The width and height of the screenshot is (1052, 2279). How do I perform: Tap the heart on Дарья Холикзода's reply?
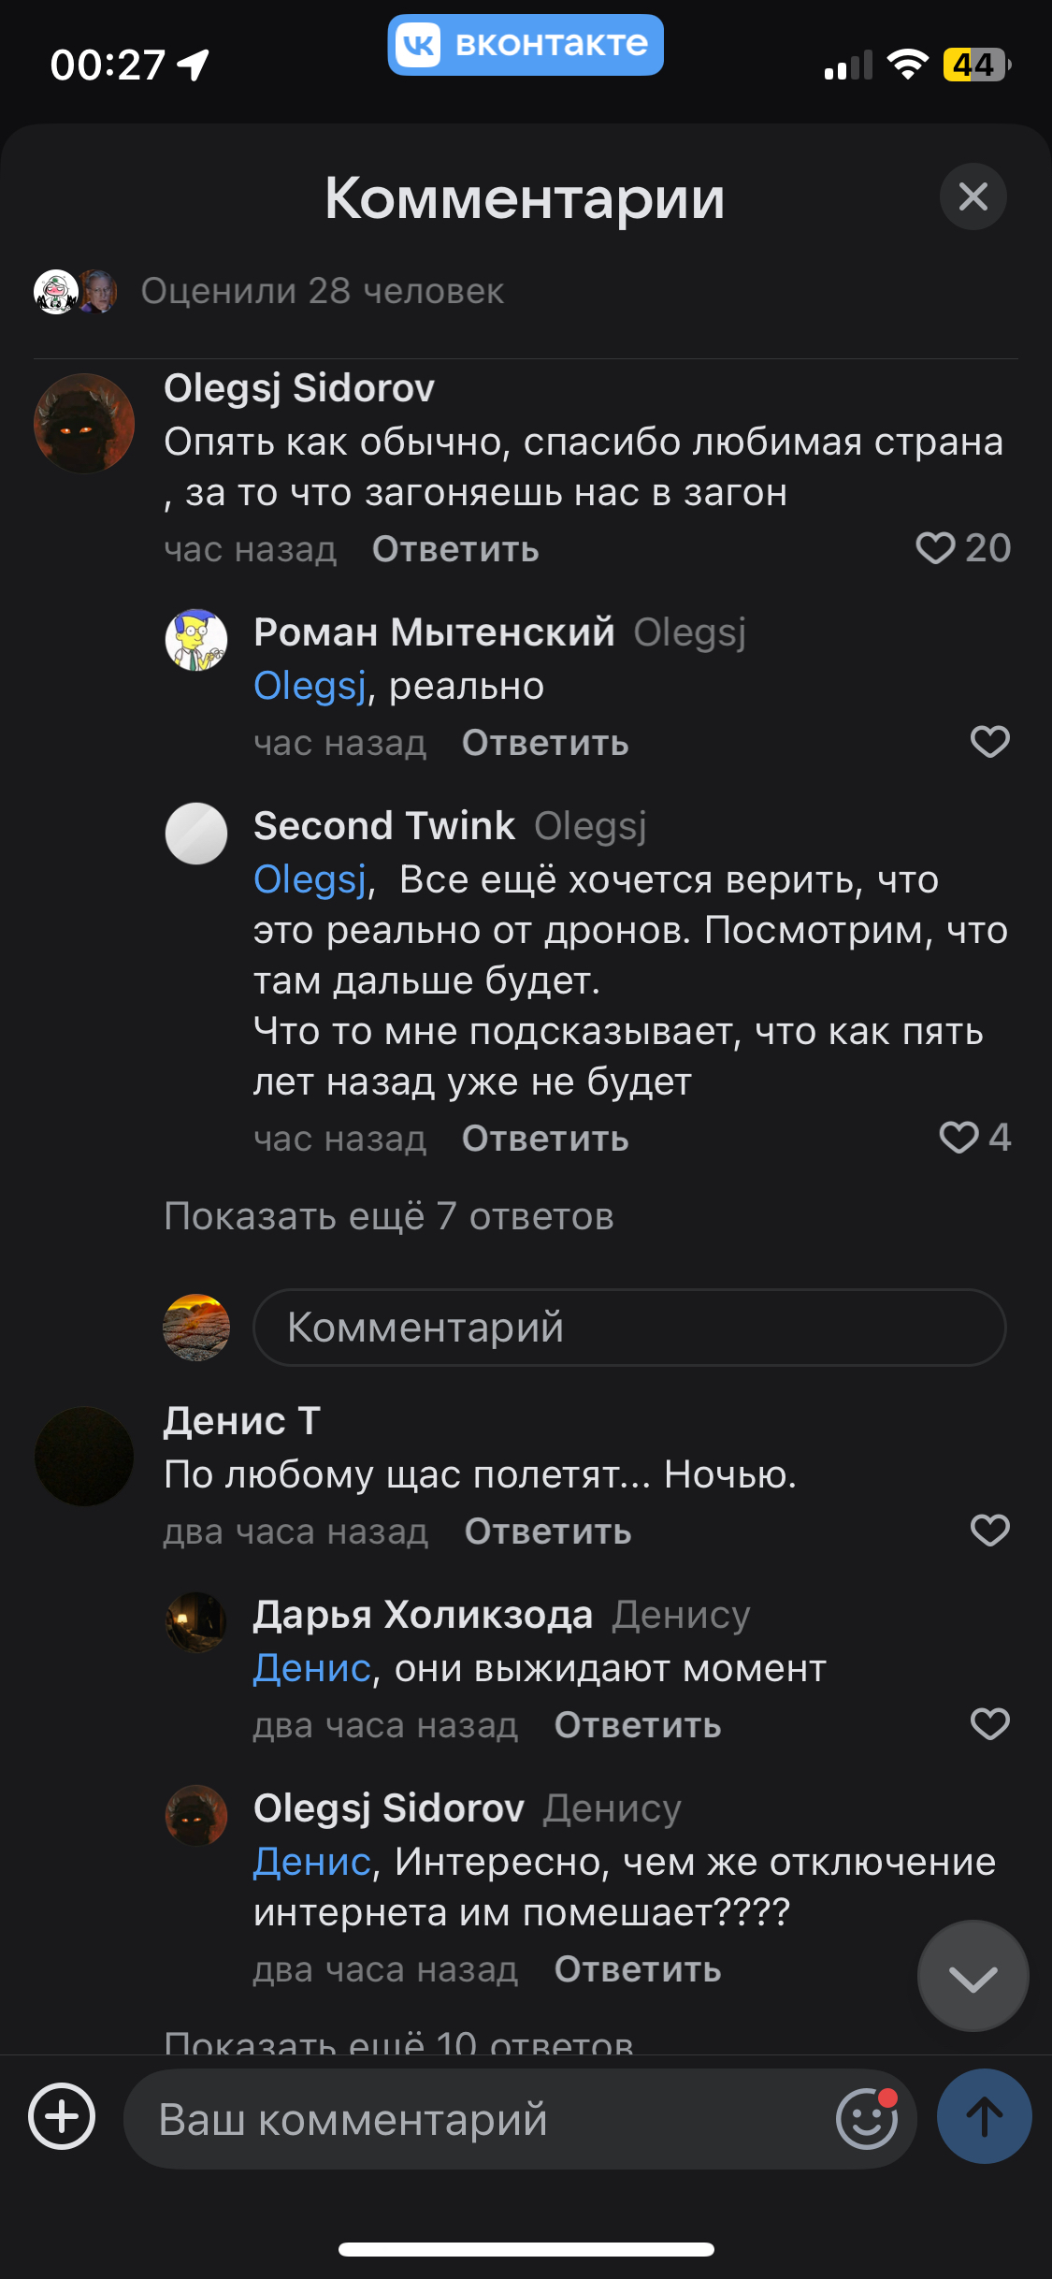pos(989,1724)
